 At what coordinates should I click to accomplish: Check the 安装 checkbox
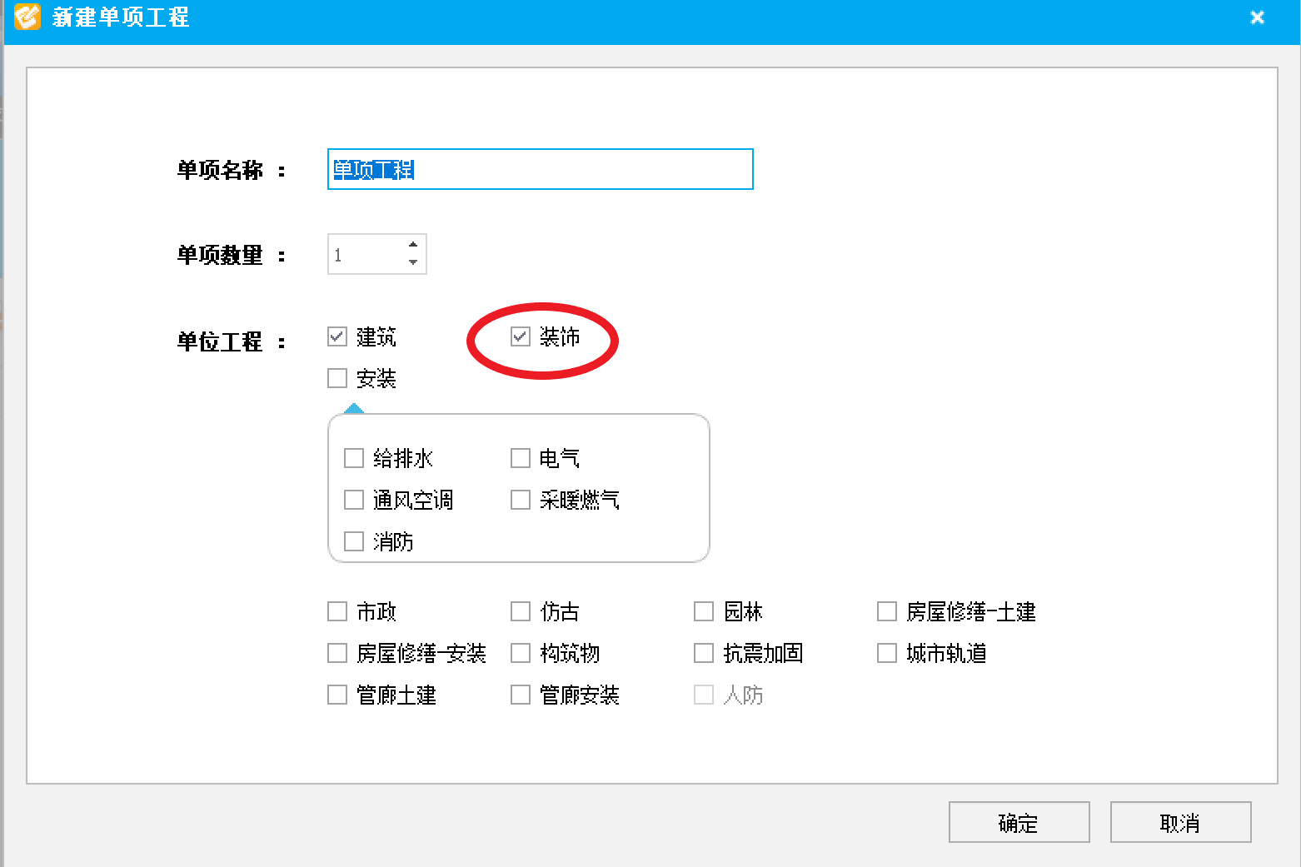[337, 378]
